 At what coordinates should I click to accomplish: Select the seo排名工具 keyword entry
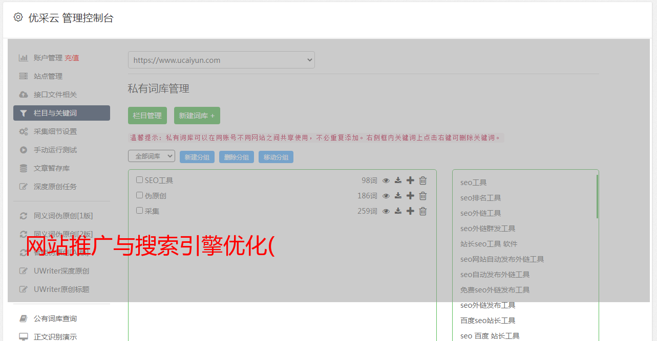click(480, 198)
